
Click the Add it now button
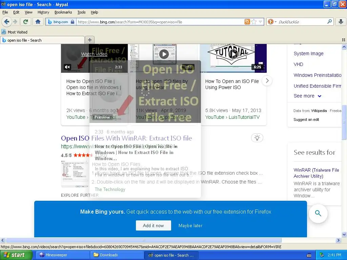[x=154, y=225]
